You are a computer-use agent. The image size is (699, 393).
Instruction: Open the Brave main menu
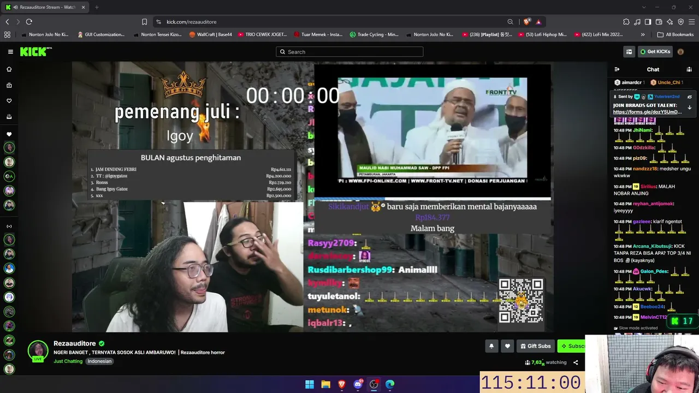pos(692,22)
